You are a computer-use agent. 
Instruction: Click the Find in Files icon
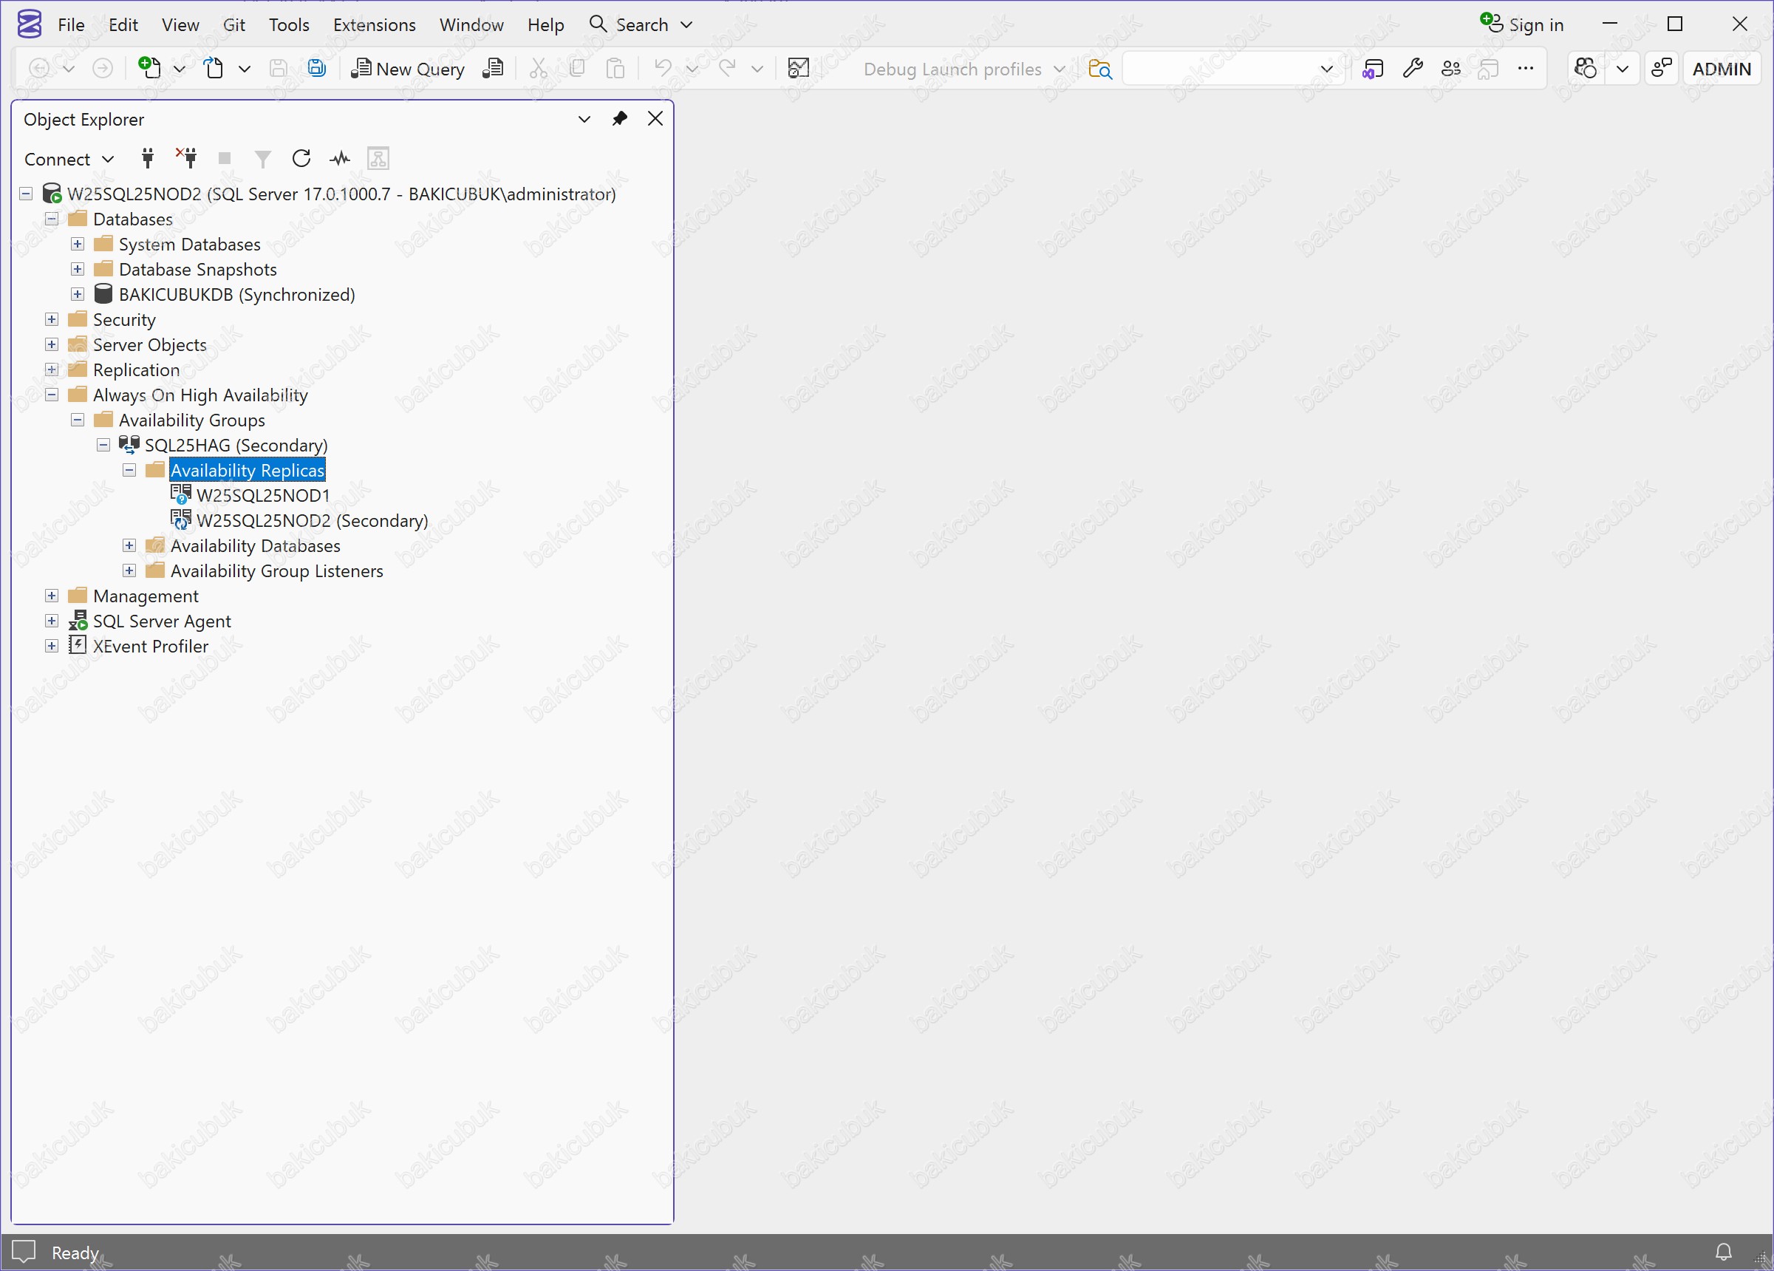click(x=1099, y=69)
